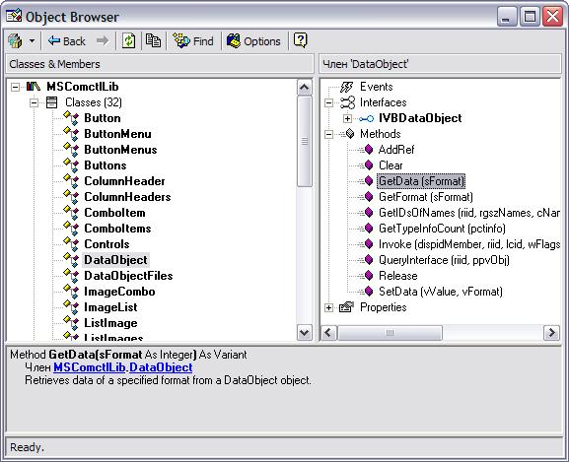Screen dimensions: 569x462
Task: Click the class icon beside DataObjectFiles
Action: point(71,276)
